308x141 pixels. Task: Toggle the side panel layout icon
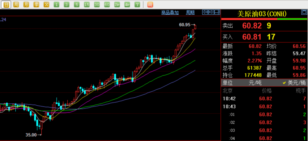pos(217,13)
